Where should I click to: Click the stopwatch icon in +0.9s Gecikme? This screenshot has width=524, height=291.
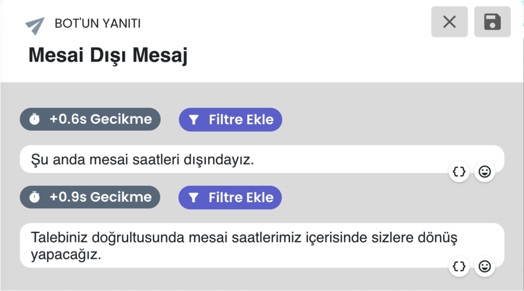35,197
